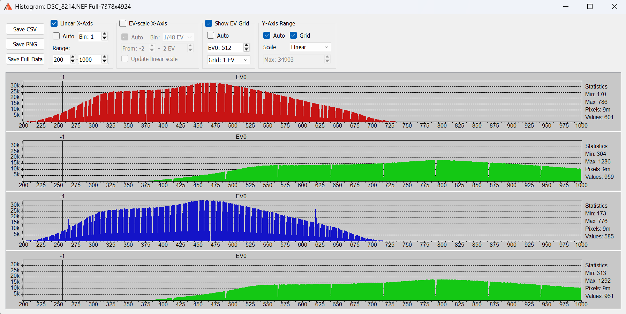
Task: Increase the Bin value with up arrow
Action: tap(104, 34)
